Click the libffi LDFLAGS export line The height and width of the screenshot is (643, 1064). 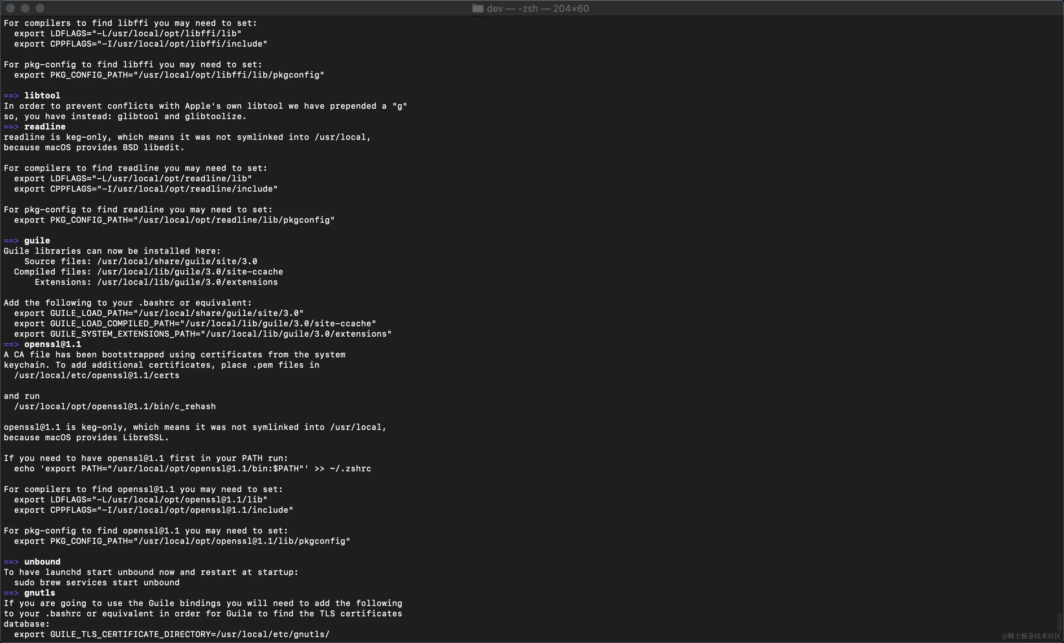pyautogui.click(x=128, y=33)
